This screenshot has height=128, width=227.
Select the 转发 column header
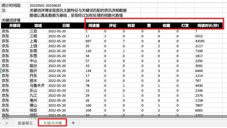coord(131,26)
